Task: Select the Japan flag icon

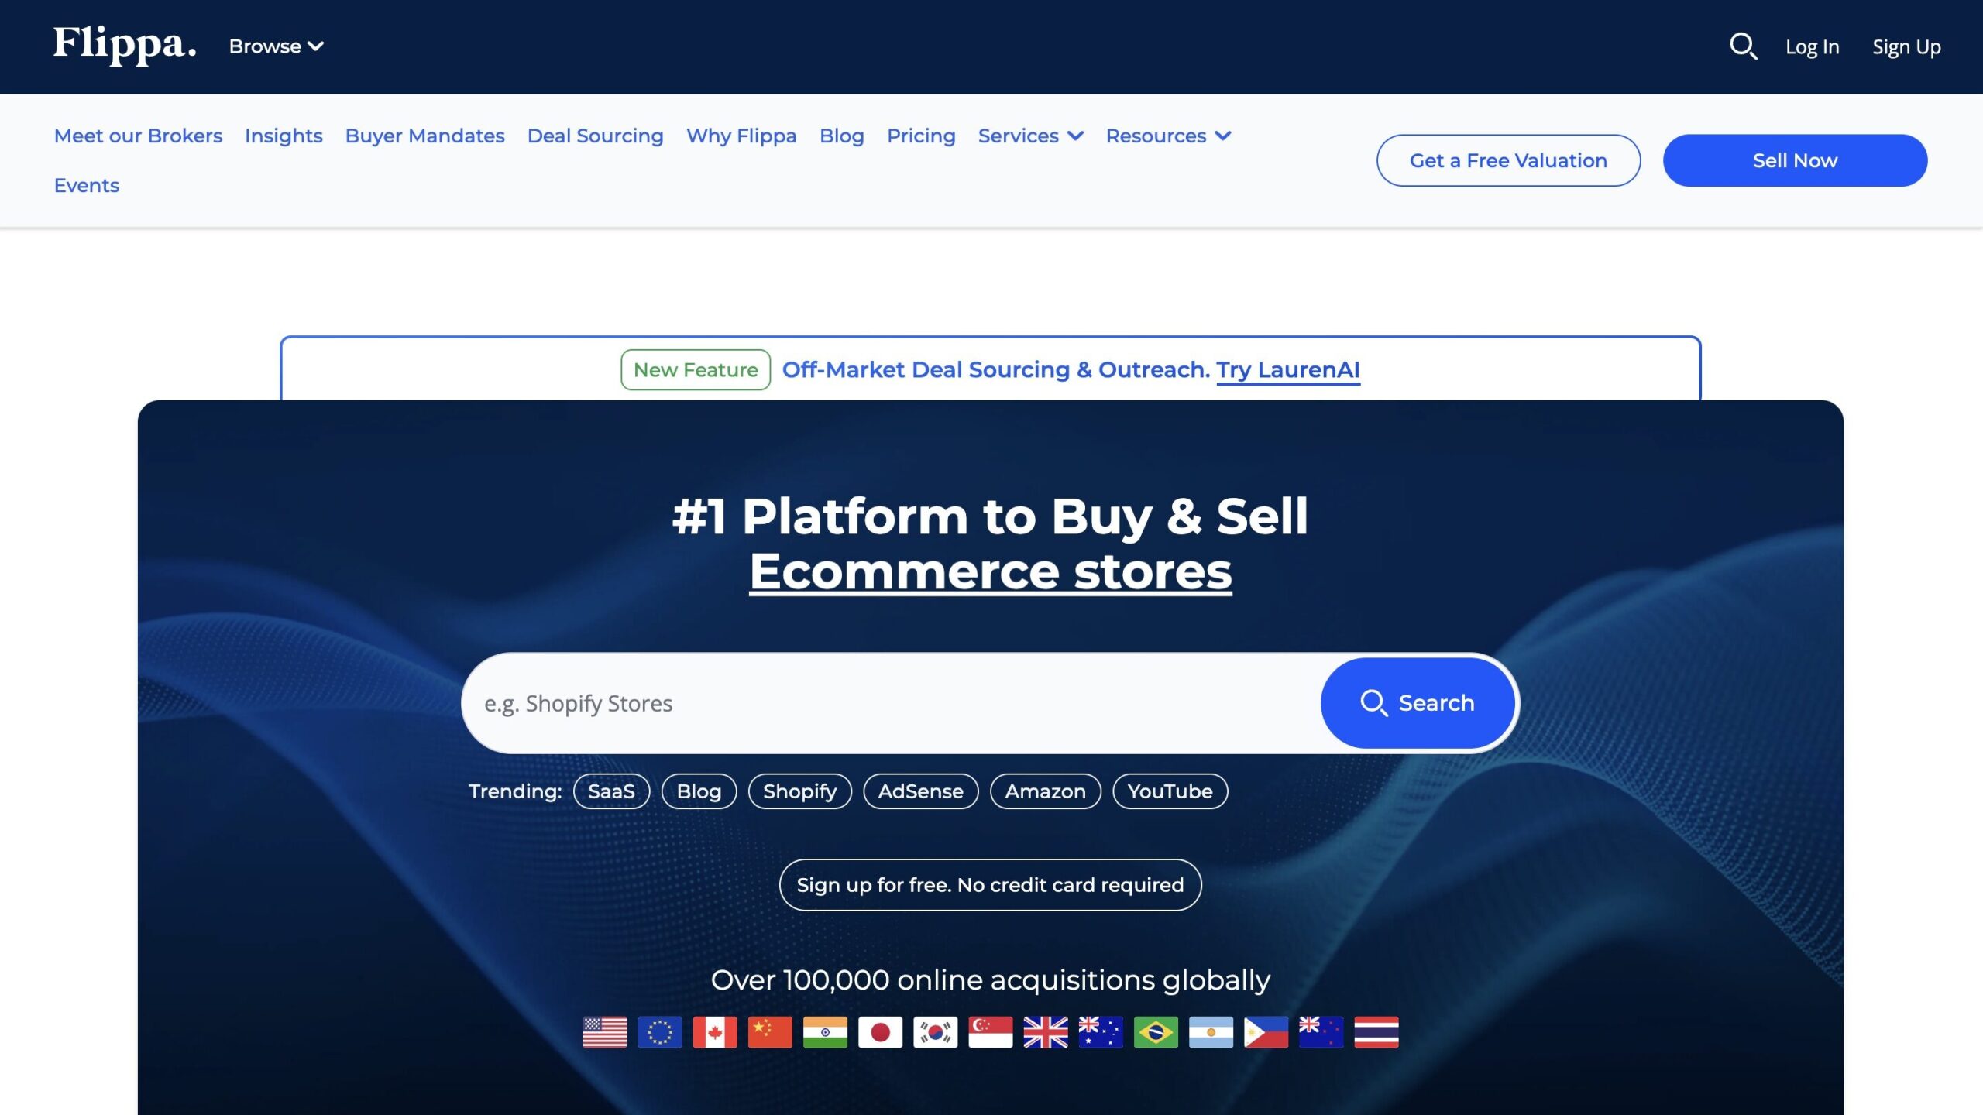Action: (880, 1032)
